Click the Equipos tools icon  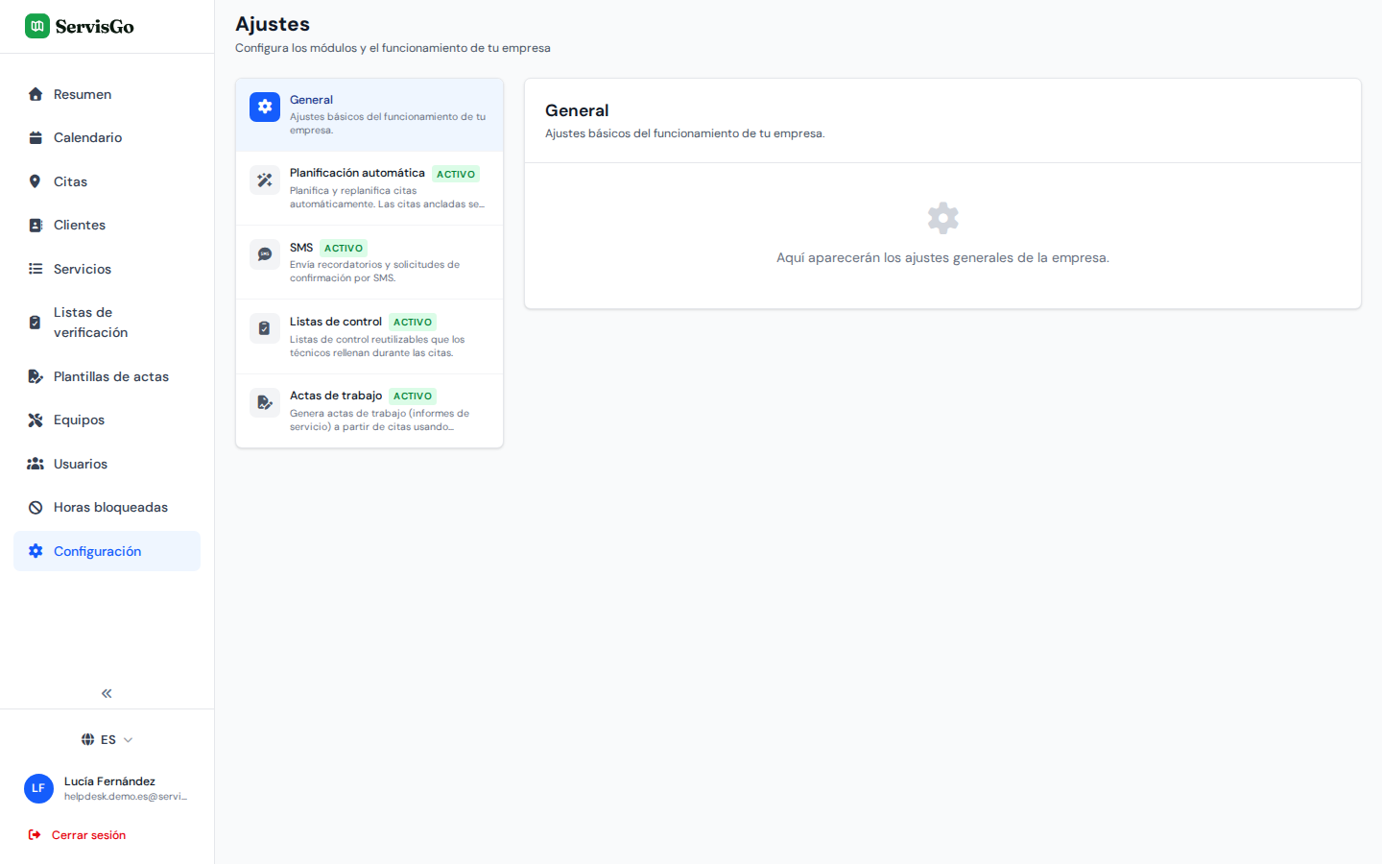tap(36, 420)
